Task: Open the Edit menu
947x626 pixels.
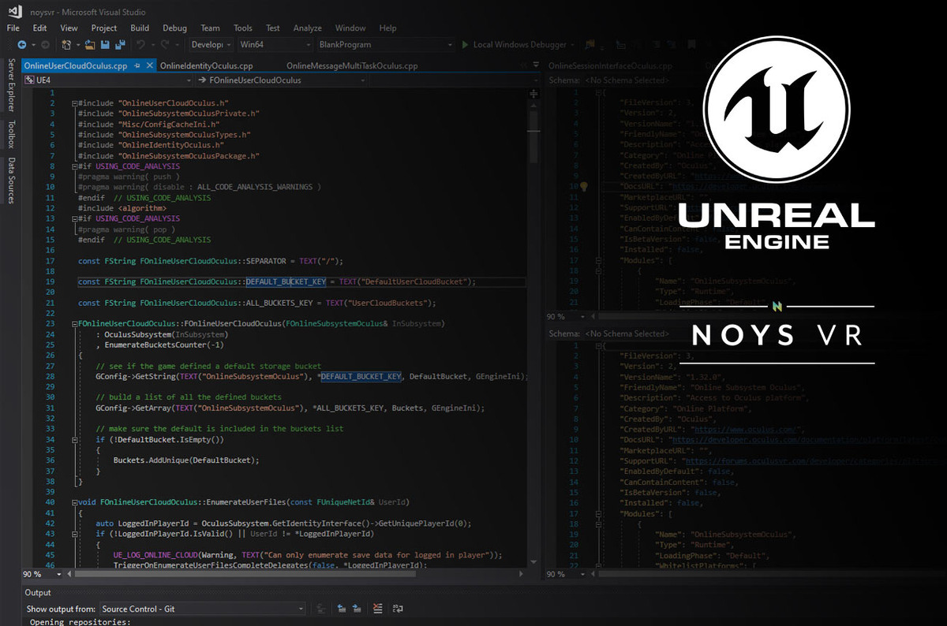Action: pyautogui.click(x=39, y=28)
